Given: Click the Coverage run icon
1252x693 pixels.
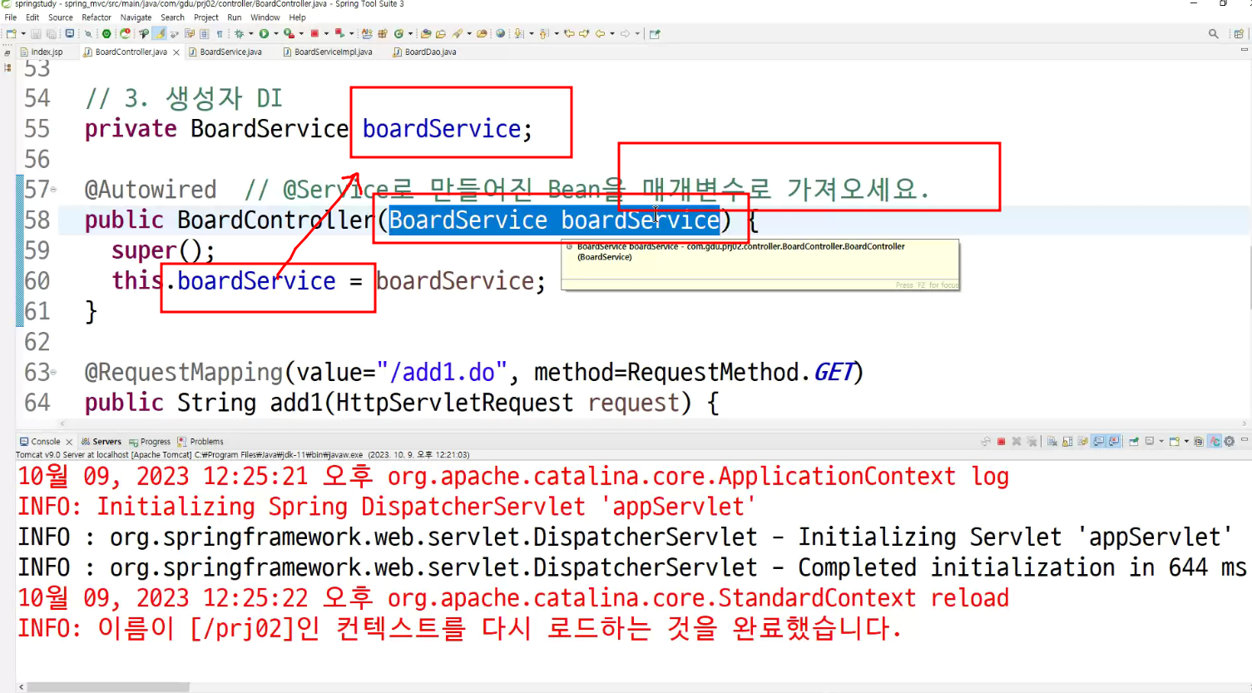Looking at the screenshot, I should point(289,34).
